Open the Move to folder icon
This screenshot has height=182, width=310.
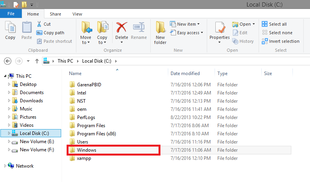point(86,27)
